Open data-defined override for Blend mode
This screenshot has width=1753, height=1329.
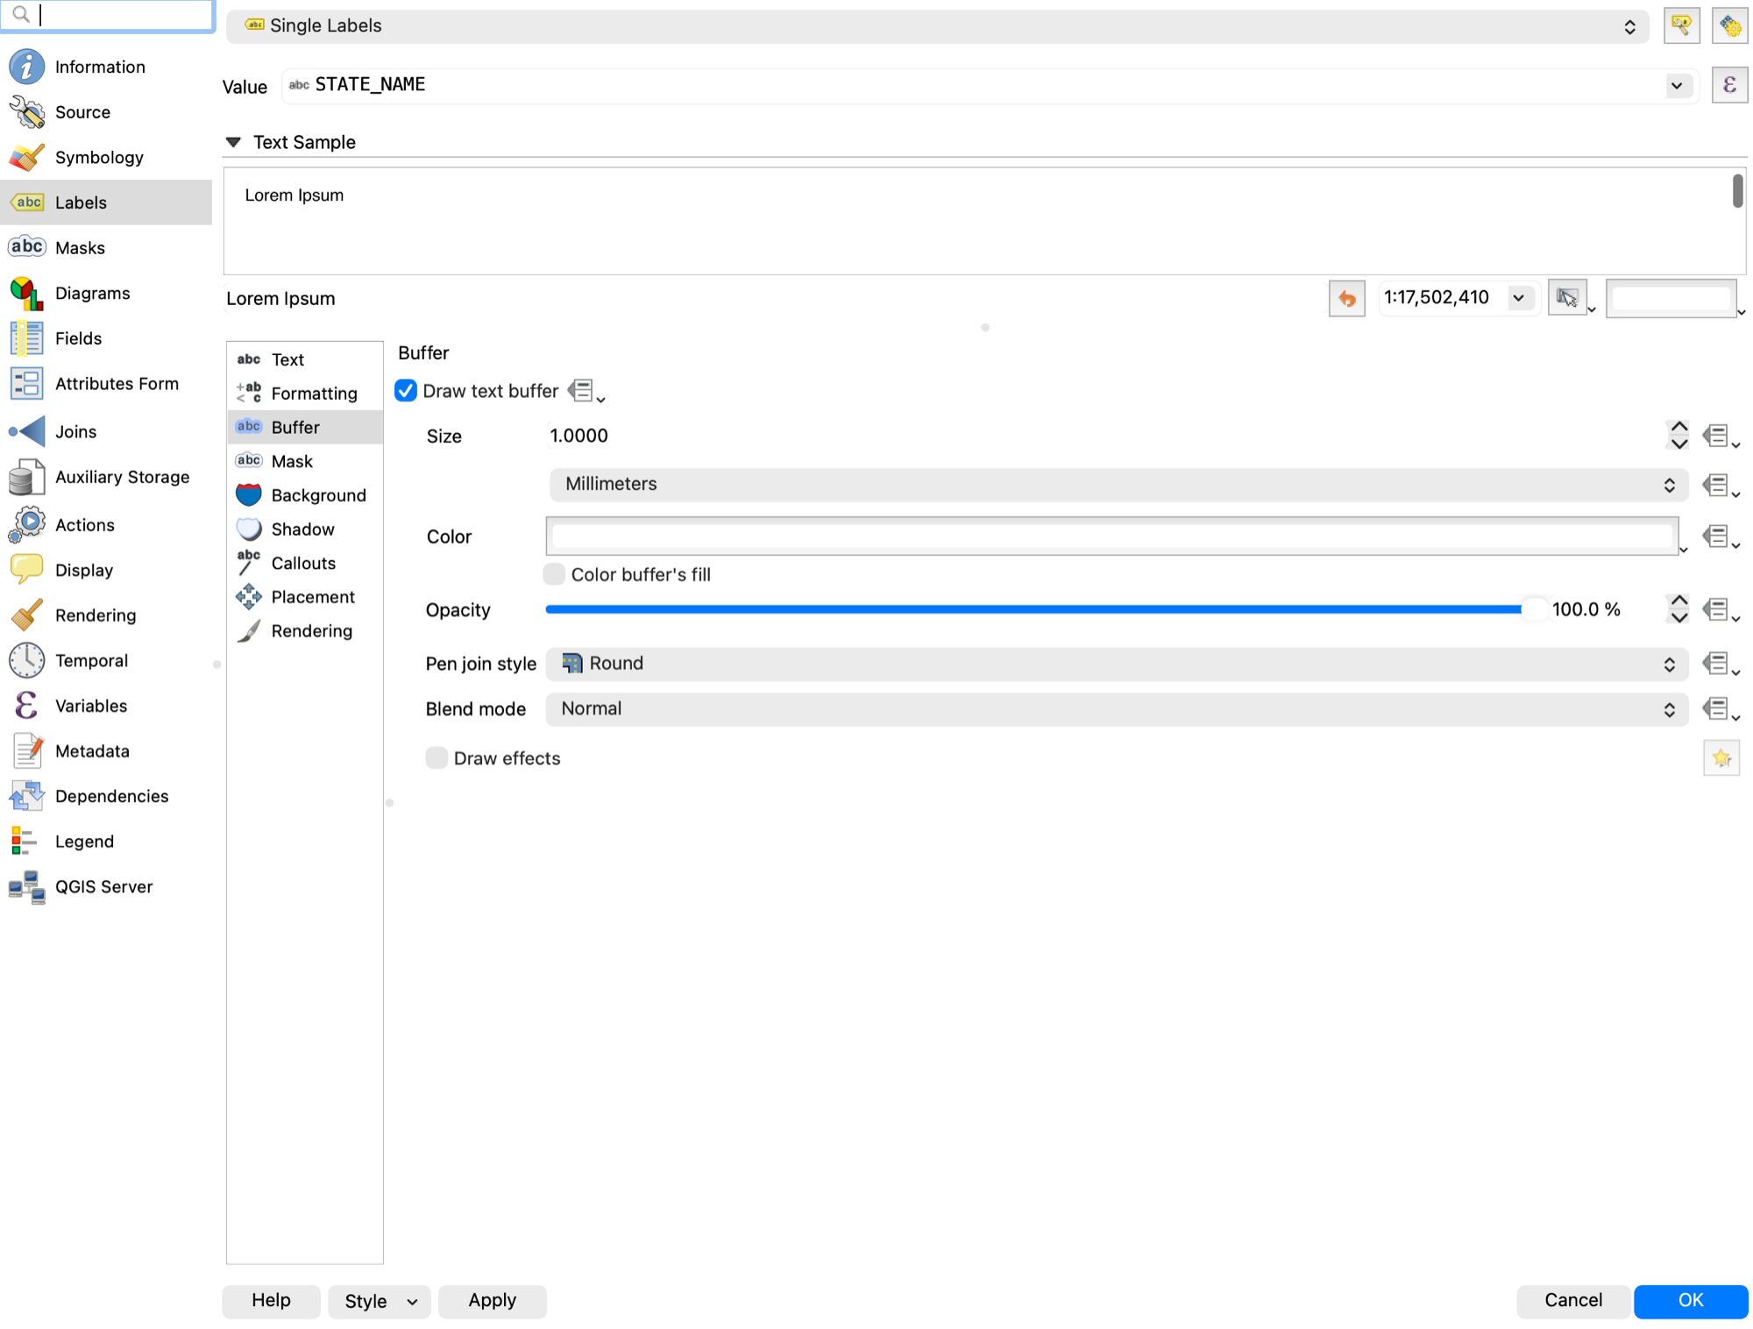pos(1720,708)
